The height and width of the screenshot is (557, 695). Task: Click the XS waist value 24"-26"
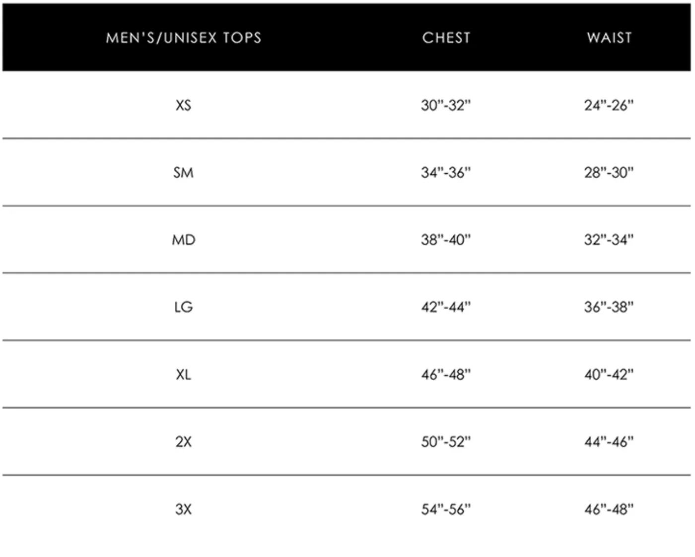[x=609, y=105]
